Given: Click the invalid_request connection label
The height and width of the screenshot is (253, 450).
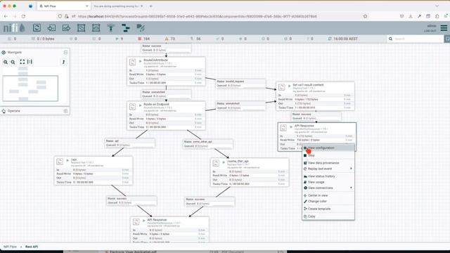Looking at the screenshot, I should [x=240, y=84].
